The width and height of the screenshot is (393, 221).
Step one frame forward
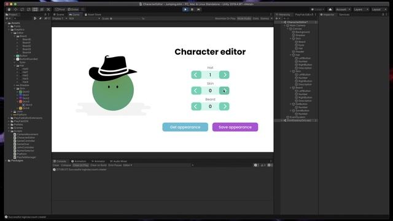(x=198, y=10)
